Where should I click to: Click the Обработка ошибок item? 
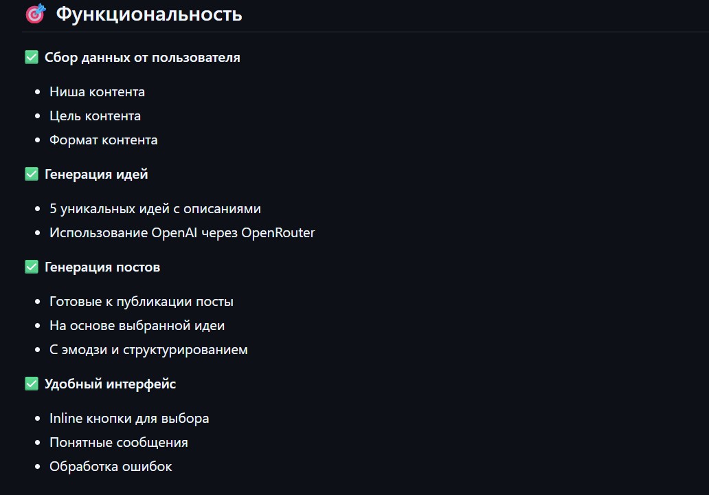point(111,467)
